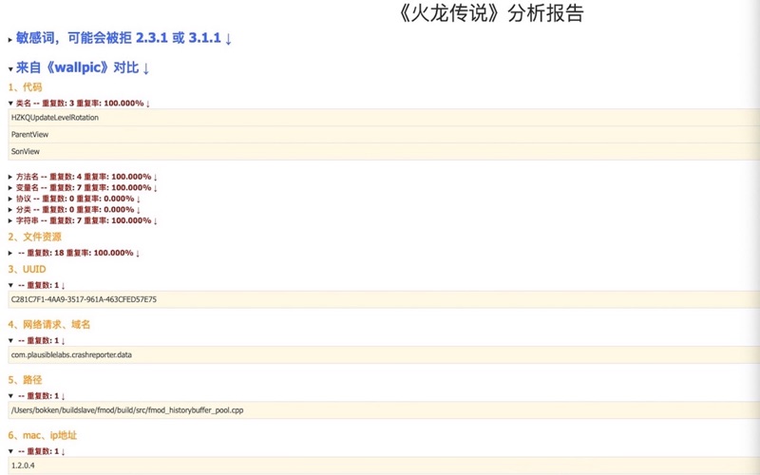Click the 6、mac、ip地址 heading

point(42,435)
